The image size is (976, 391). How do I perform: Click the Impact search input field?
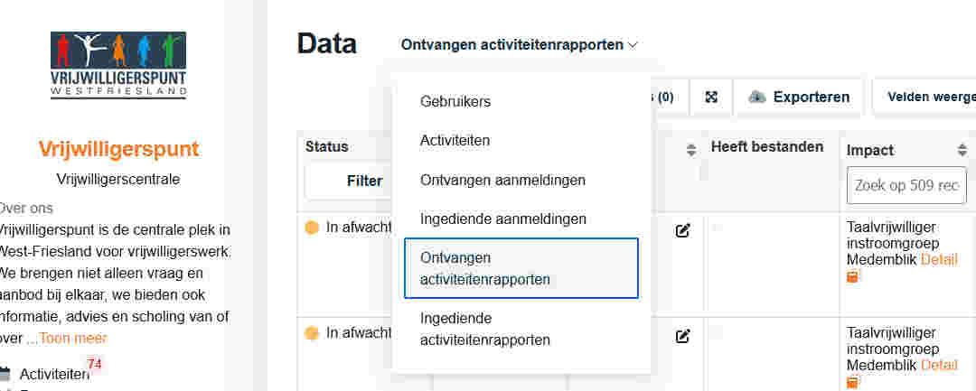click(908, 185)
